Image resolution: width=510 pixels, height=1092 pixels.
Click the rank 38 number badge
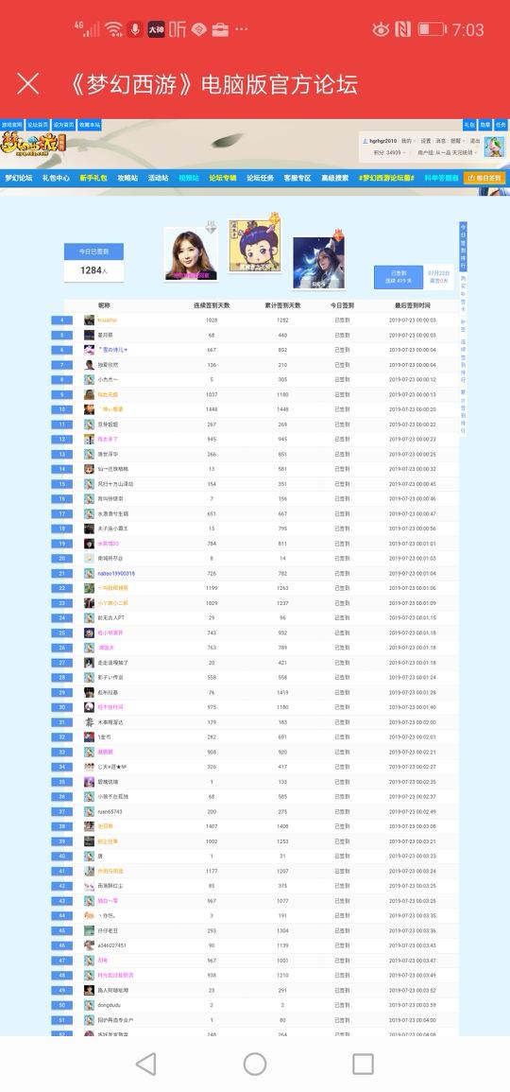[62, 826]
